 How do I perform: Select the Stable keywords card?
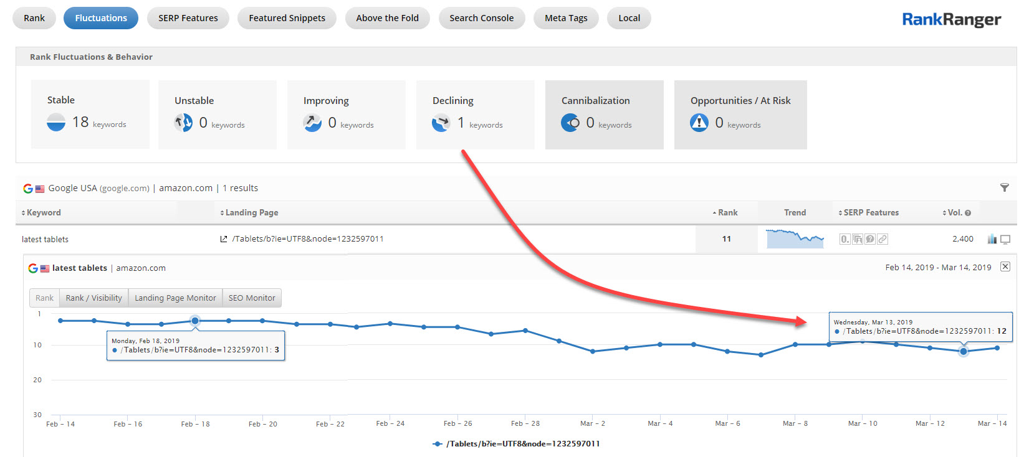90,115
